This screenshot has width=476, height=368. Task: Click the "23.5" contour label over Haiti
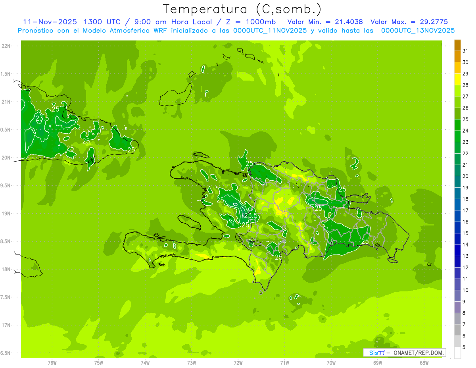point(250,216)
